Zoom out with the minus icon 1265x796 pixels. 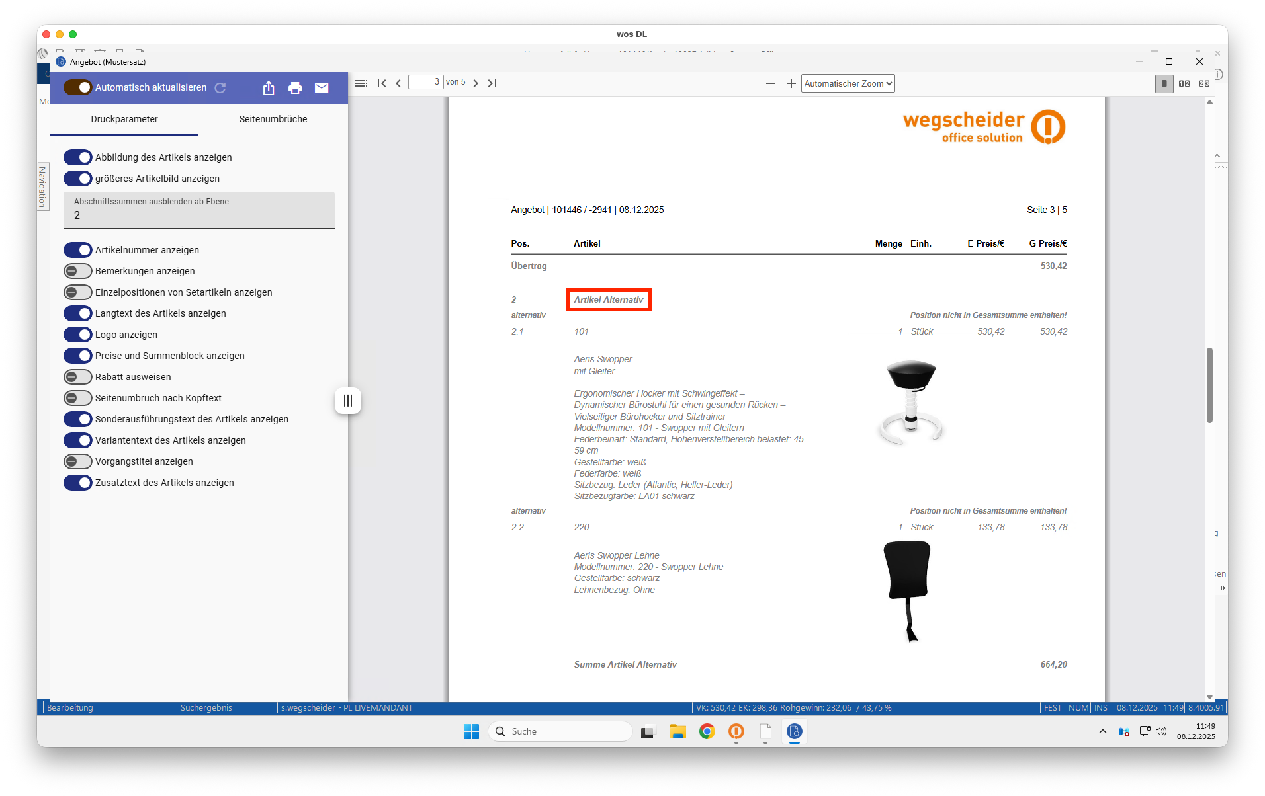pyautogui.click(x=770, y=83)
